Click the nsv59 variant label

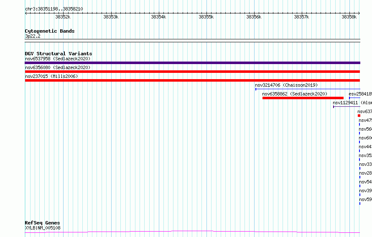[366, 199]
